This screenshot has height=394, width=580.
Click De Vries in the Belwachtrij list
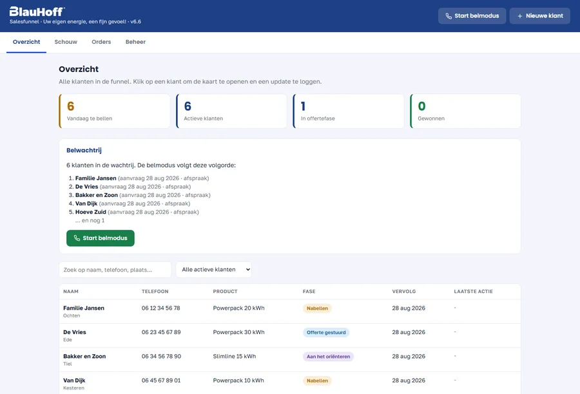86,187
